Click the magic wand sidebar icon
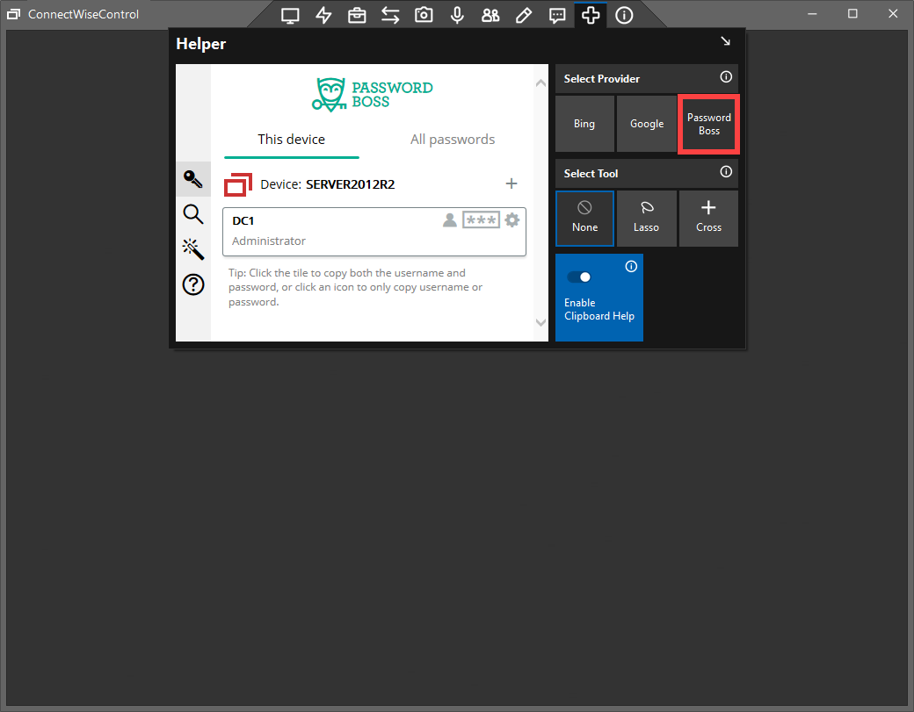Screen dimensions: 914x712 pos(193,249)
